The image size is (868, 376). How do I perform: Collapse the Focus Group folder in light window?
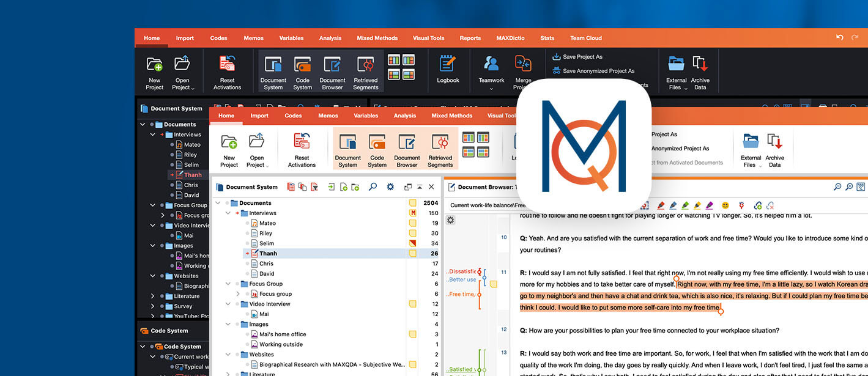[x=228, y=284]
